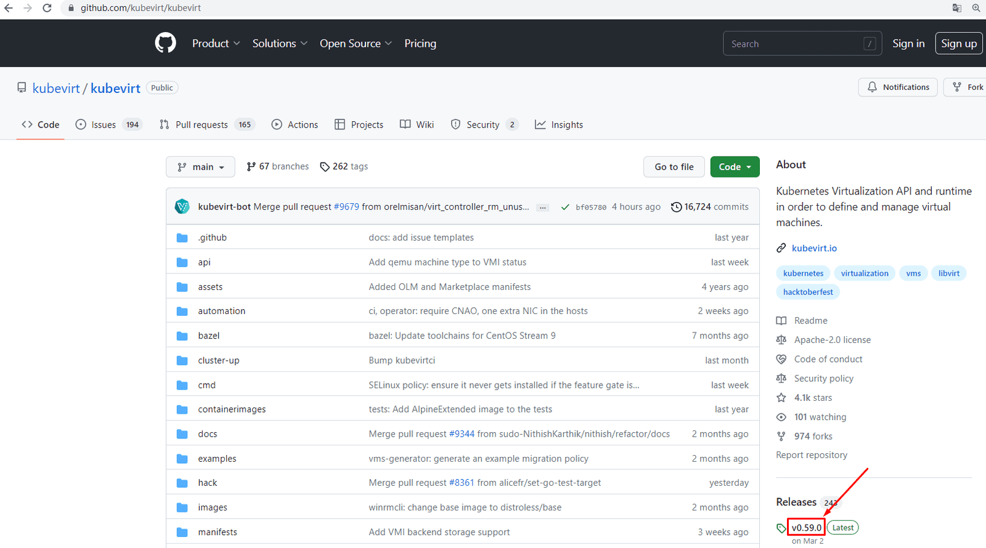Open the containerimages folder
986x548 pixels.
click(232, 409)
